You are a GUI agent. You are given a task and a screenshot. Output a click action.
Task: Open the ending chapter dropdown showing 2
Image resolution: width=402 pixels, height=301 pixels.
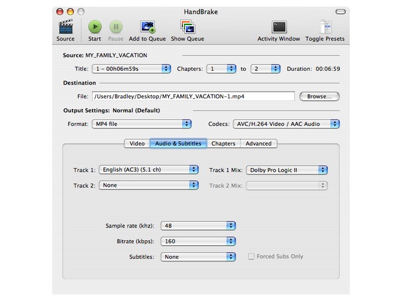pyautogui.click(x=265, y=68)
